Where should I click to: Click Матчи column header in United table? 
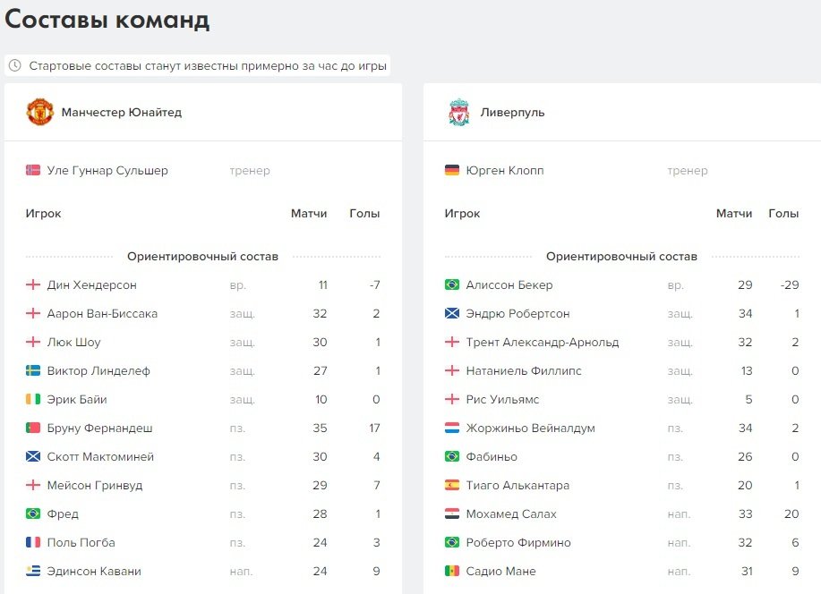[x=309, y=214]
